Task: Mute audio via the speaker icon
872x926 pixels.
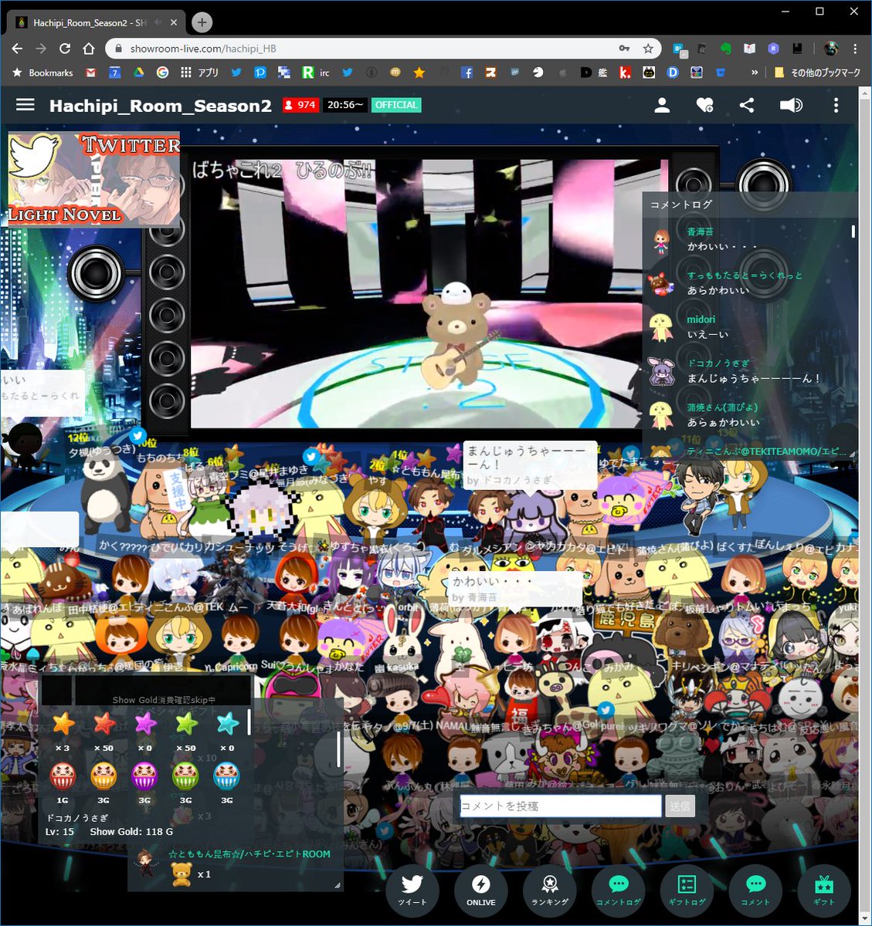Action: [x=791, y=105]
